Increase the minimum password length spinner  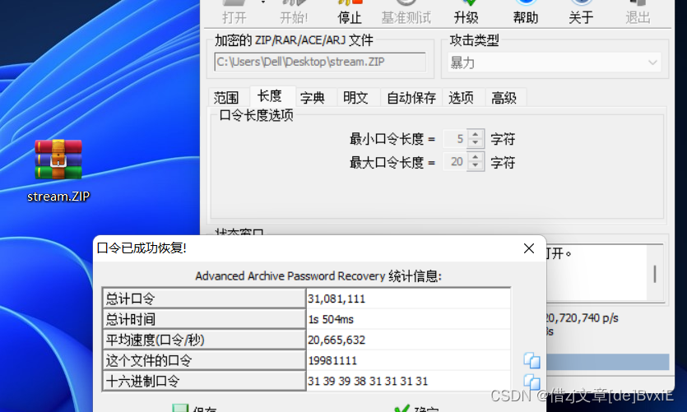(x=476, y=133)
